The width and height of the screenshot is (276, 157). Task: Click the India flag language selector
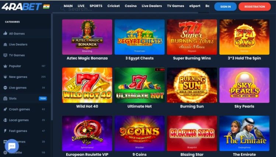click(x=46, y=7)
